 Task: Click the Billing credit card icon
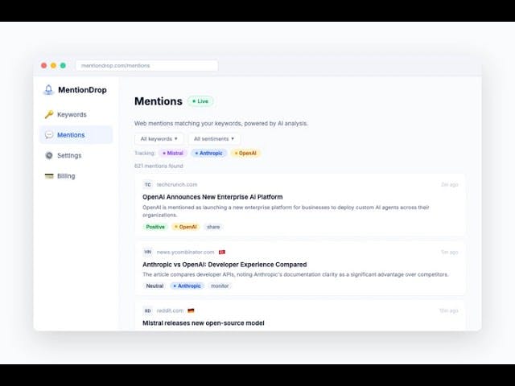point(49,176)
